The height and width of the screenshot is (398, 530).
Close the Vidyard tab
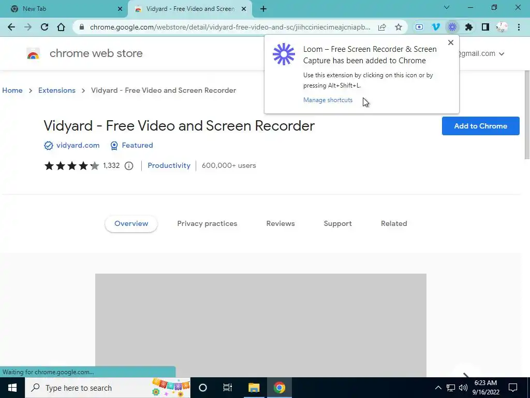(x=244, y=9)
